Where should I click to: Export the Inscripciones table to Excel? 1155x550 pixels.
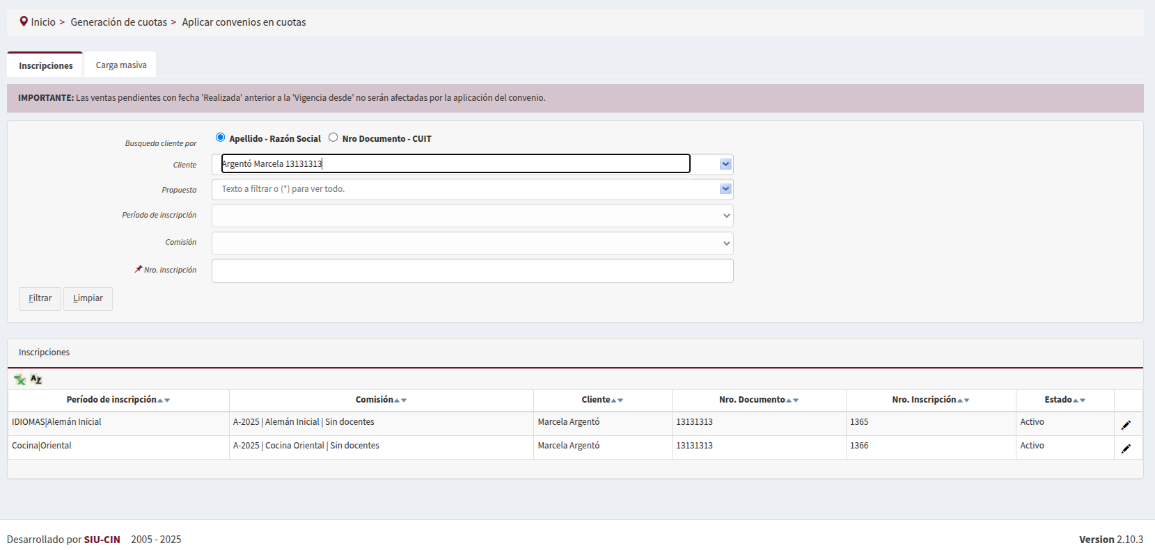click(19, 380)
